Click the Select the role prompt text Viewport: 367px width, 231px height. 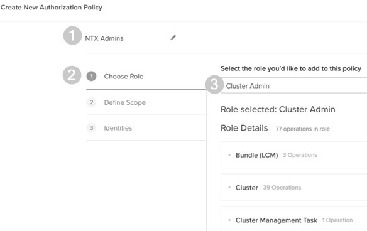(291, 68)
